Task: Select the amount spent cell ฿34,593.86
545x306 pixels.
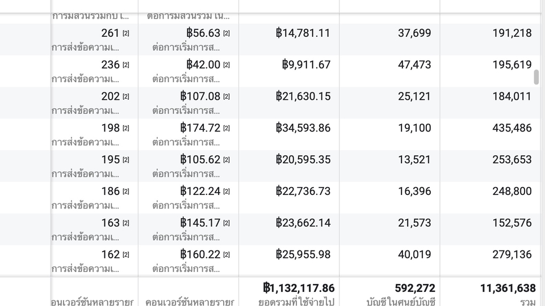Action: click(303, 128)
